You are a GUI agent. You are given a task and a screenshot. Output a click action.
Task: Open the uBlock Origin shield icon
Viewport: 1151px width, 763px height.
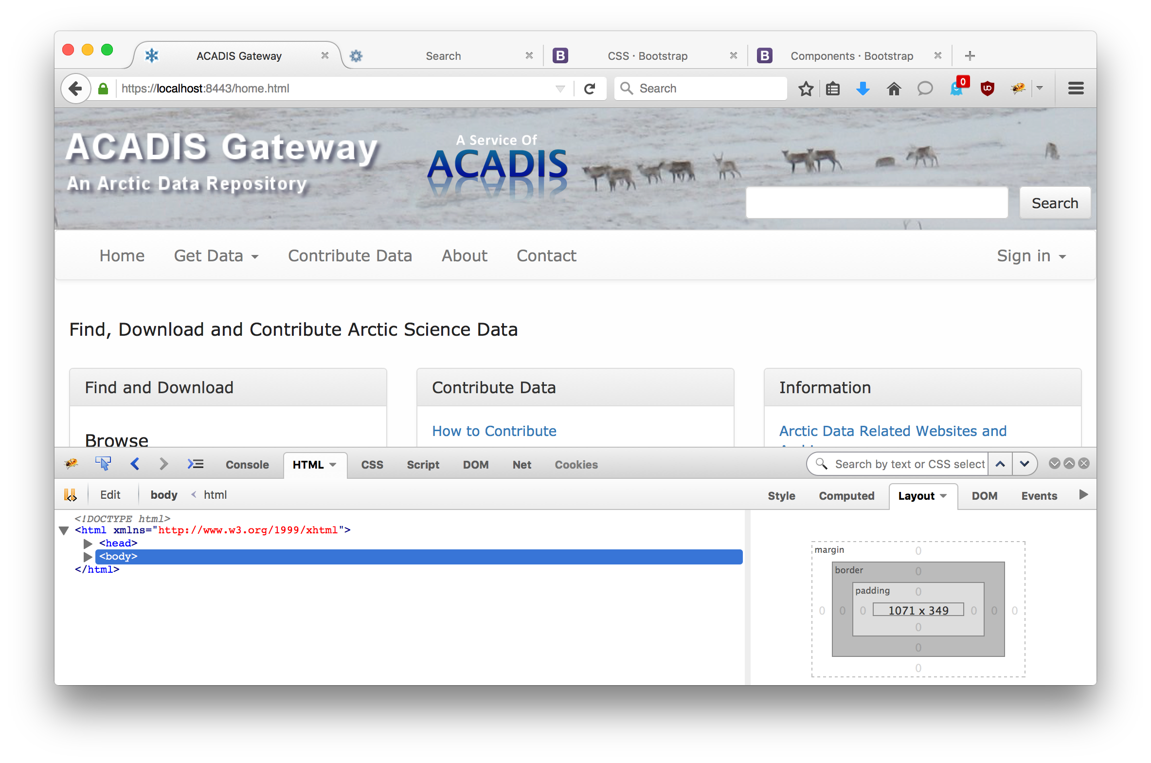pos(987,89)
